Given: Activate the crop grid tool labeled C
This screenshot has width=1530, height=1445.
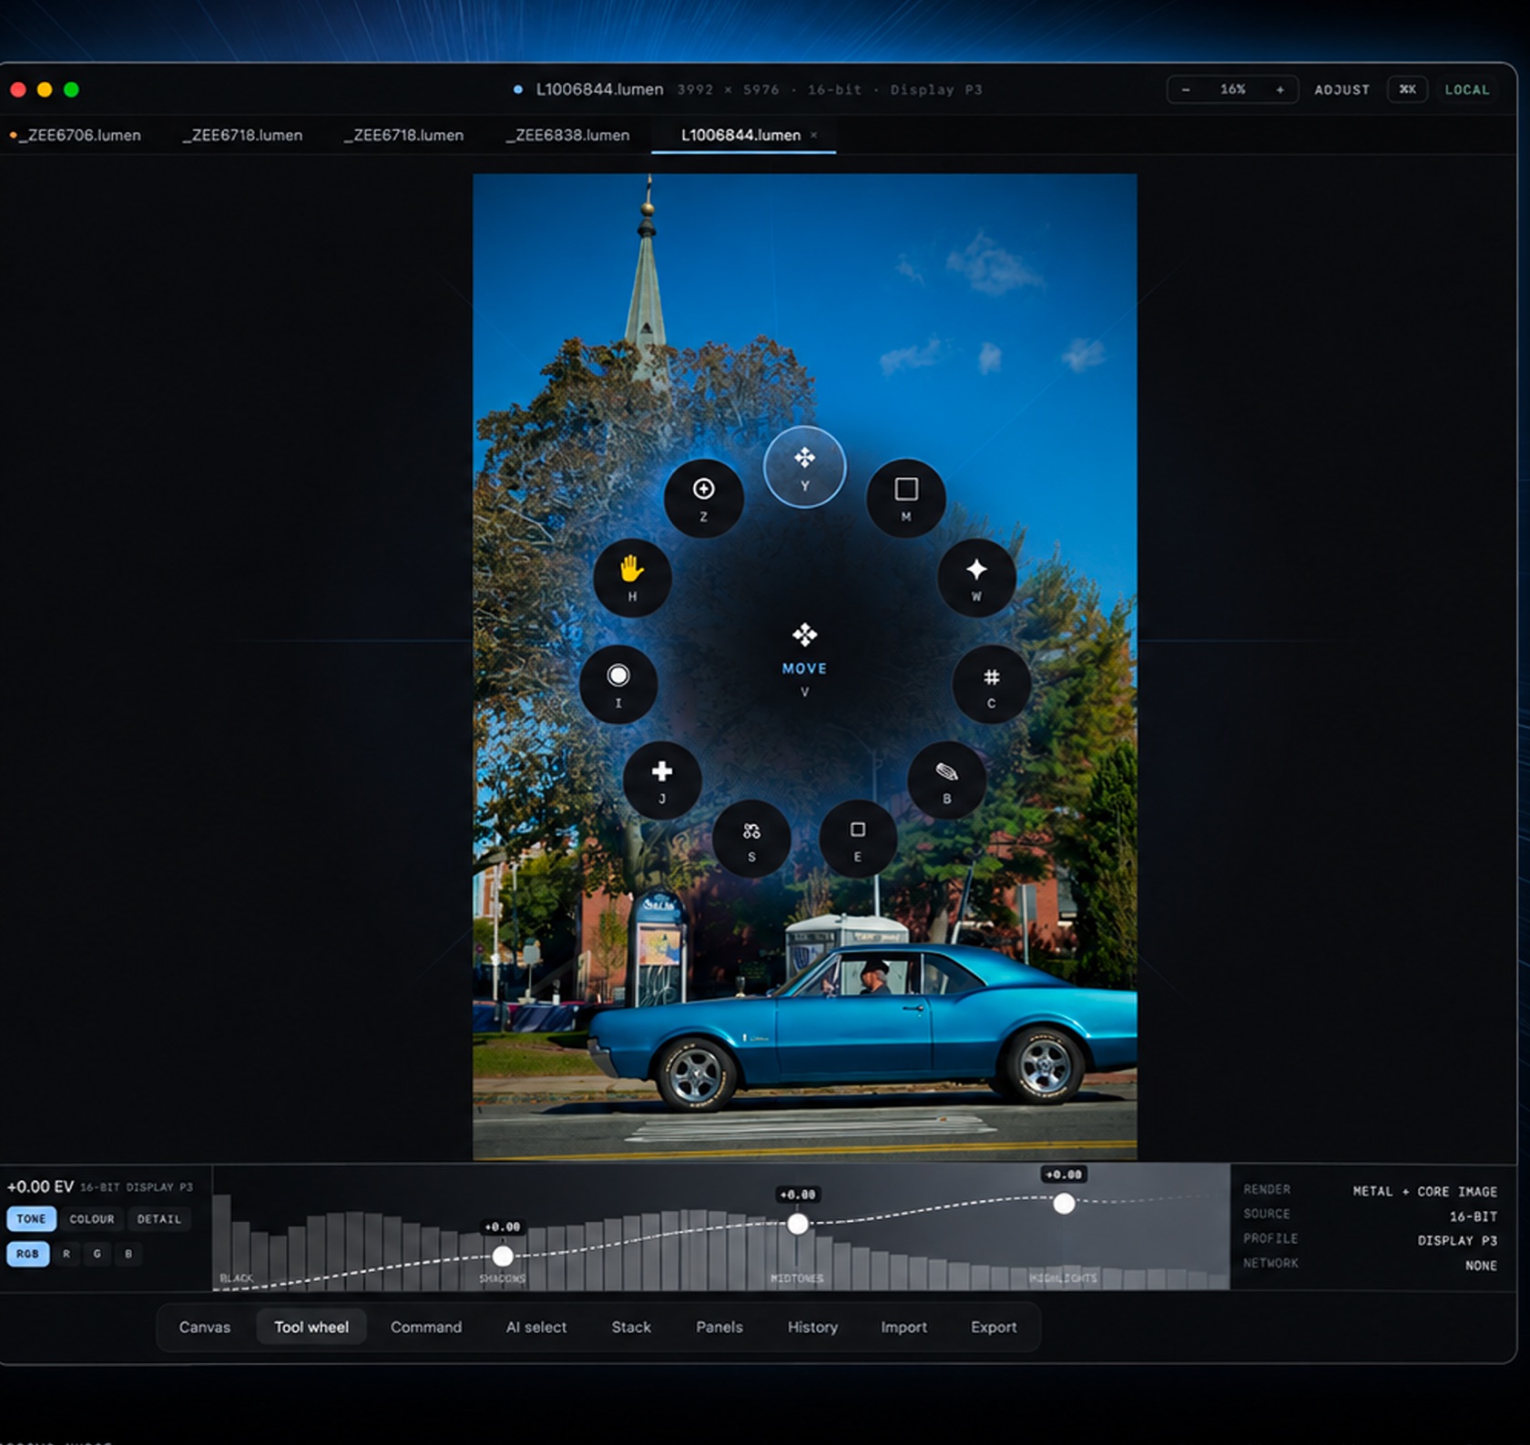Looking at the screenshot, I should pos(991,685).
